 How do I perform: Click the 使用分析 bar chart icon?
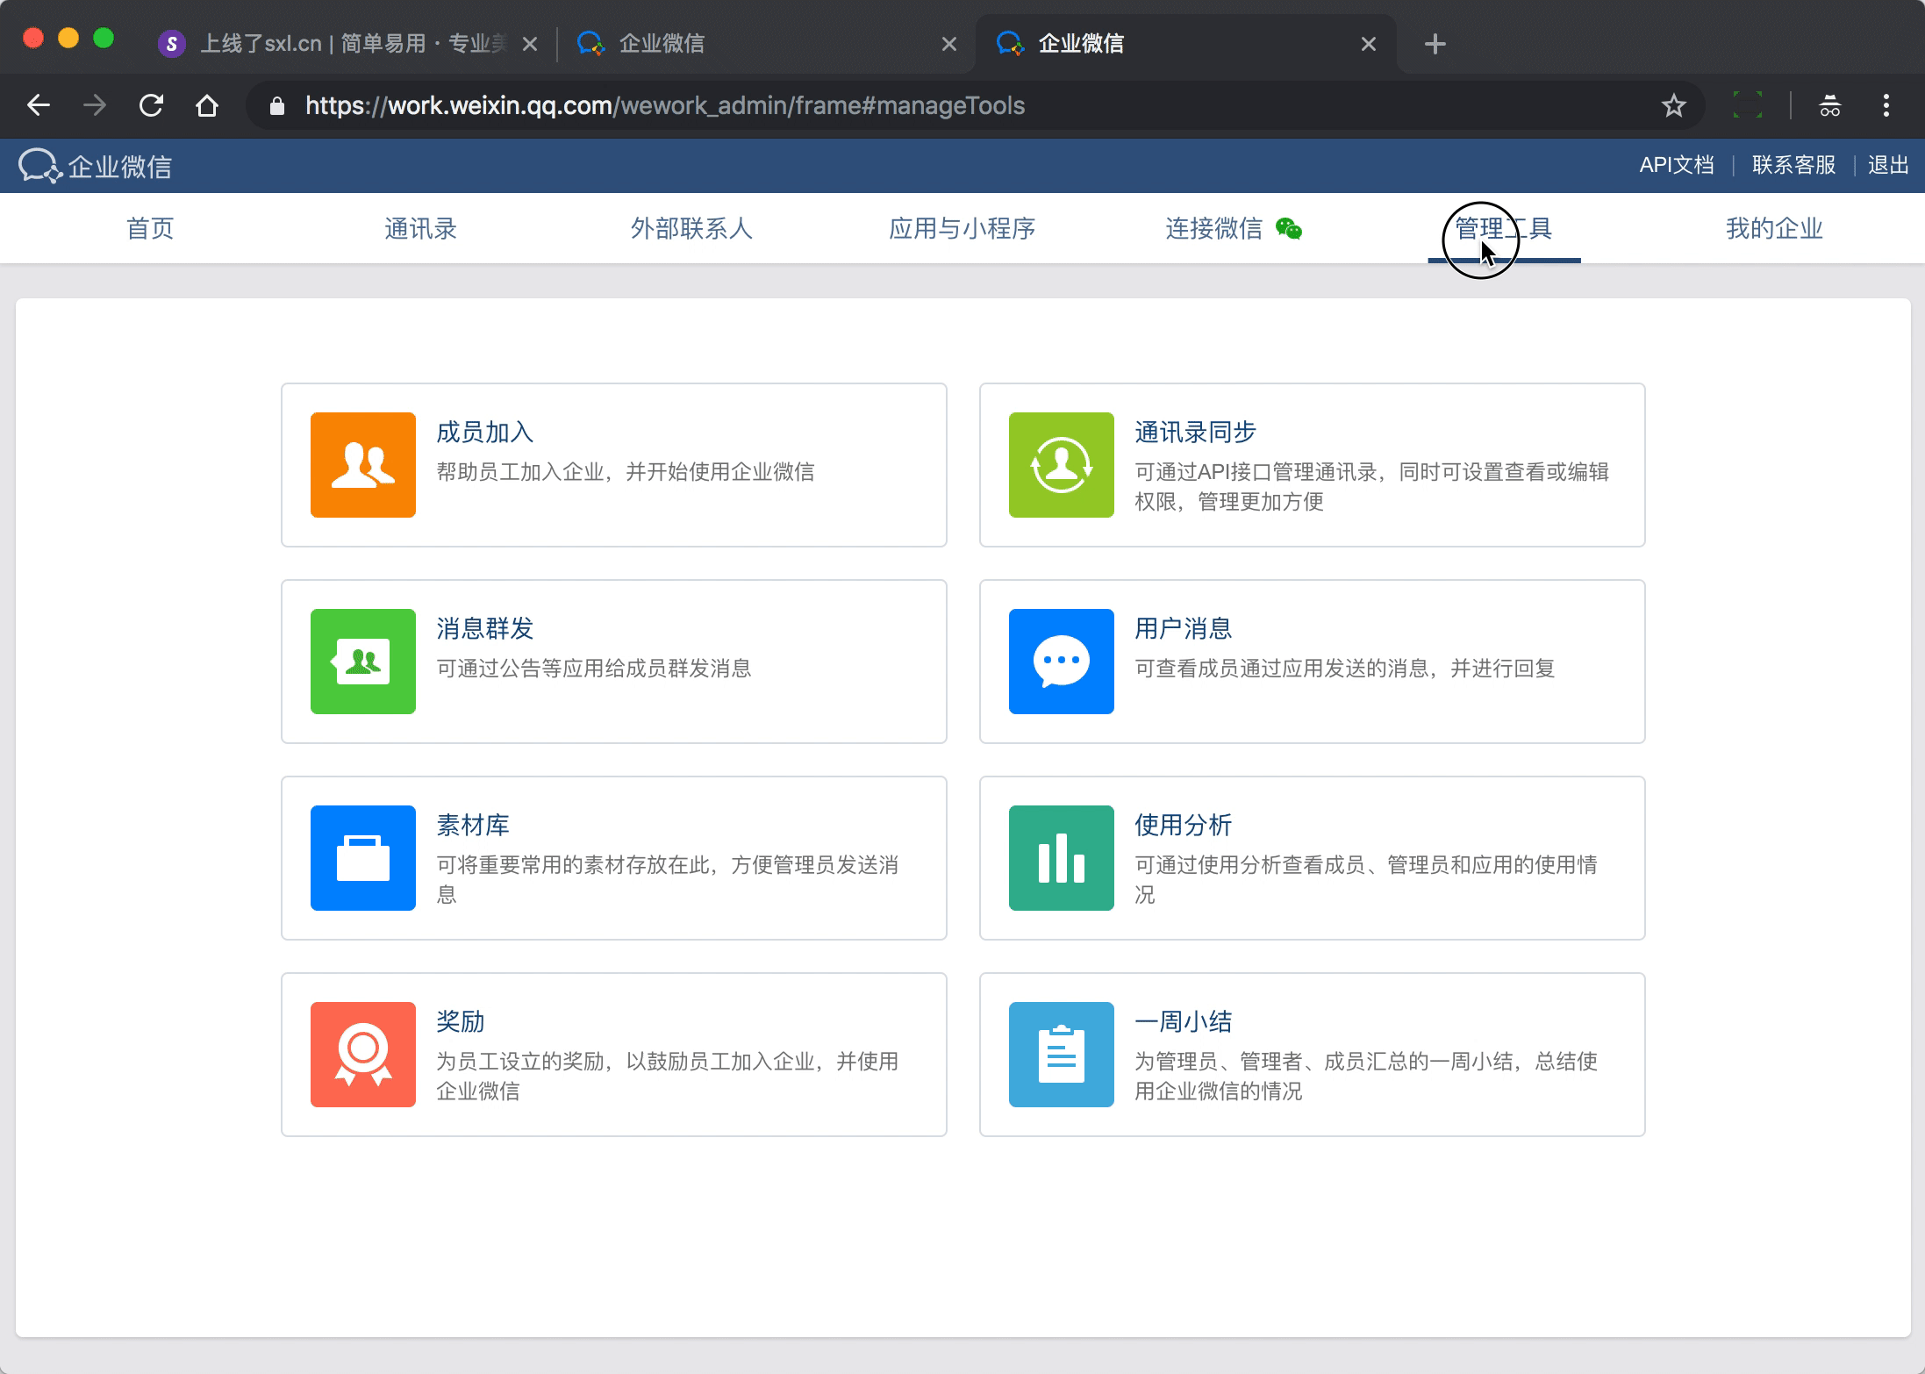(1061, 858)
